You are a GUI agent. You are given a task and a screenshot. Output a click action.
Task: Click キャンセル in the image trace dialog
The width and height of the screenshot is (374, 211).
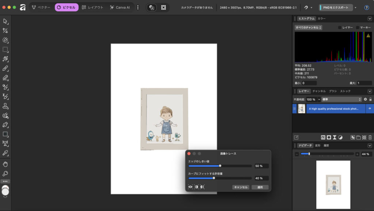point(240,187)
